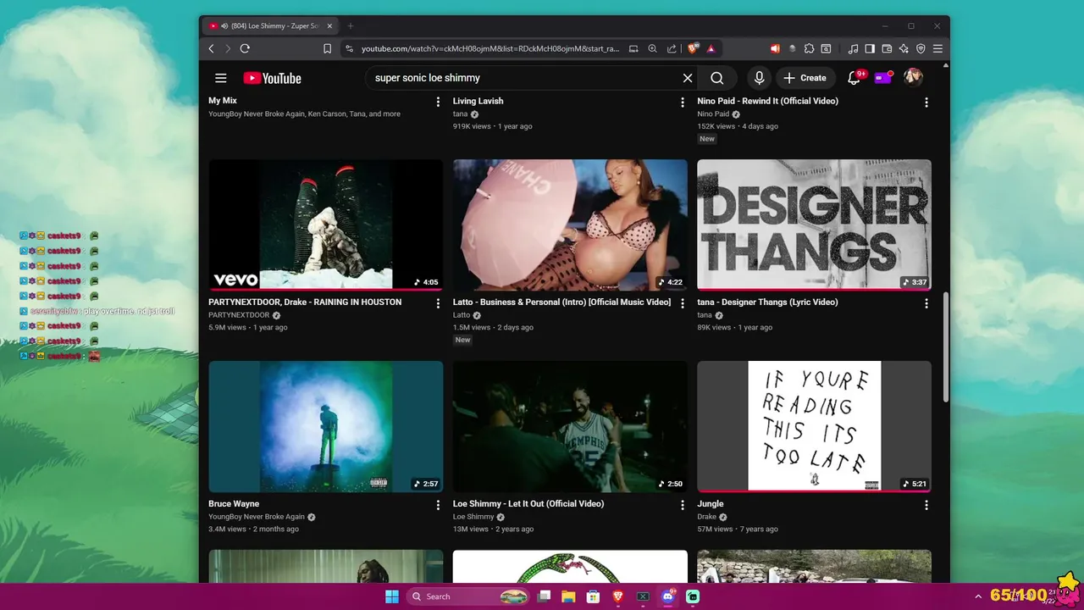Viewport: 1084px width, 610px height.
Task: Share this page from address bar
Action: tap(672, 49)
